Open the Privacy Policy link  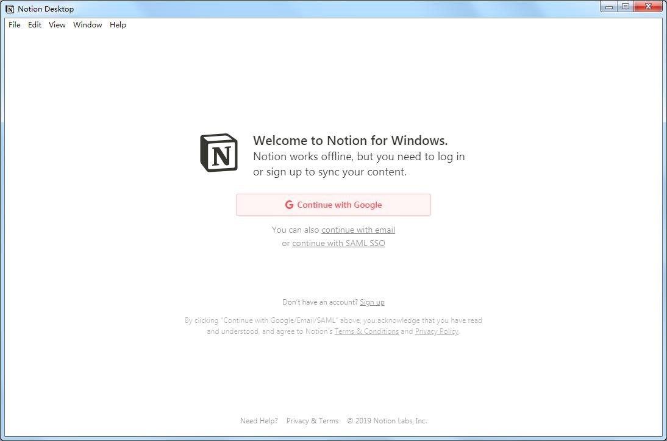tap(436, 331)
